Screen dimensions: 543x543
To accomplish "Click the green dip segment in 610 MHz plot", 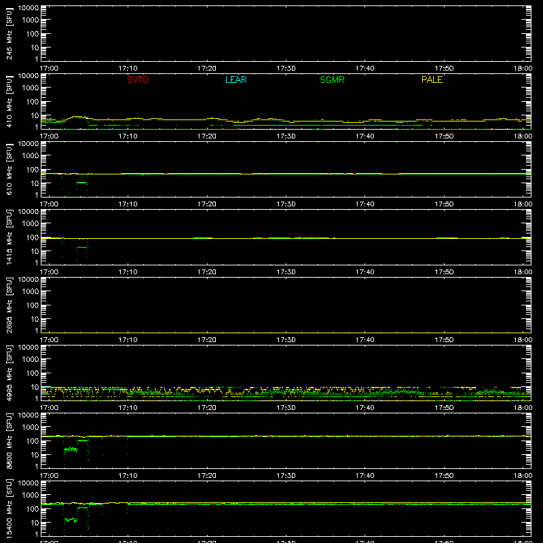I will pos(81,183).
